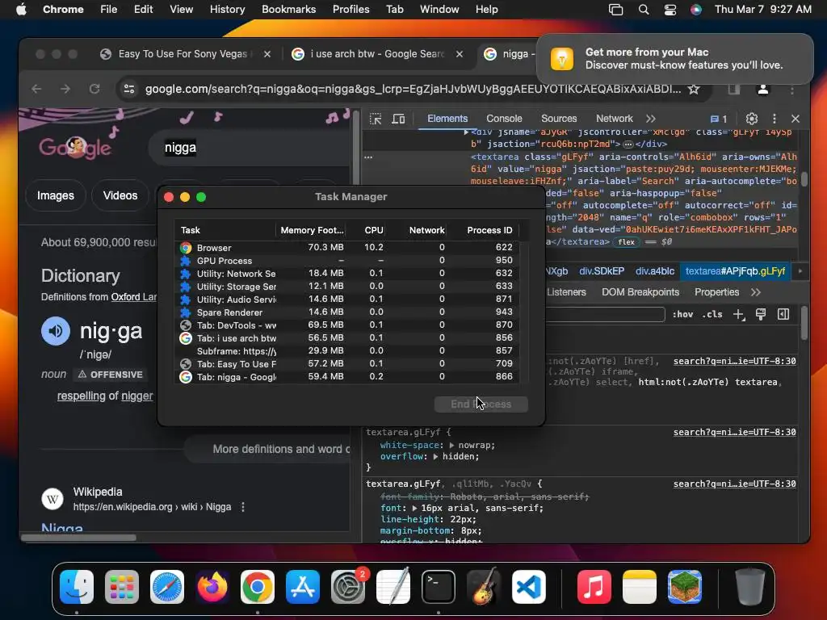
Task: Open the Bookmarks menu
Action: tap(288, 10)
